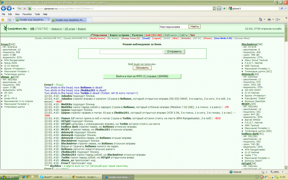Open the Рулетка link
Screen dimensions: 288x180
tap(137, 35)
